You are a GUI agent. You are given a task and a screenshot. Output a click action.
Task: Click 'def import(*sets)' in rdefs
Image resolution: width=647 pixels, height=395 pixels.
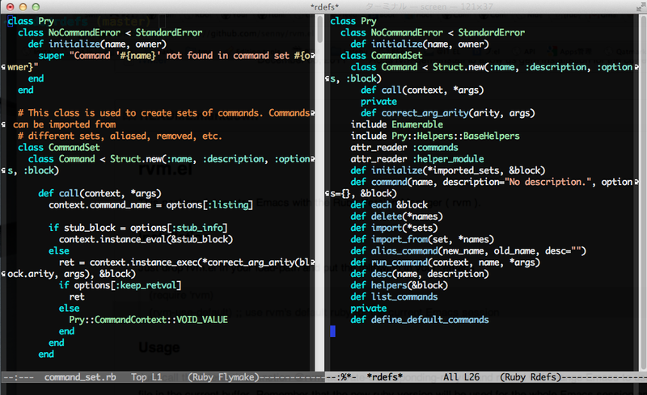[x=394, y=228]
